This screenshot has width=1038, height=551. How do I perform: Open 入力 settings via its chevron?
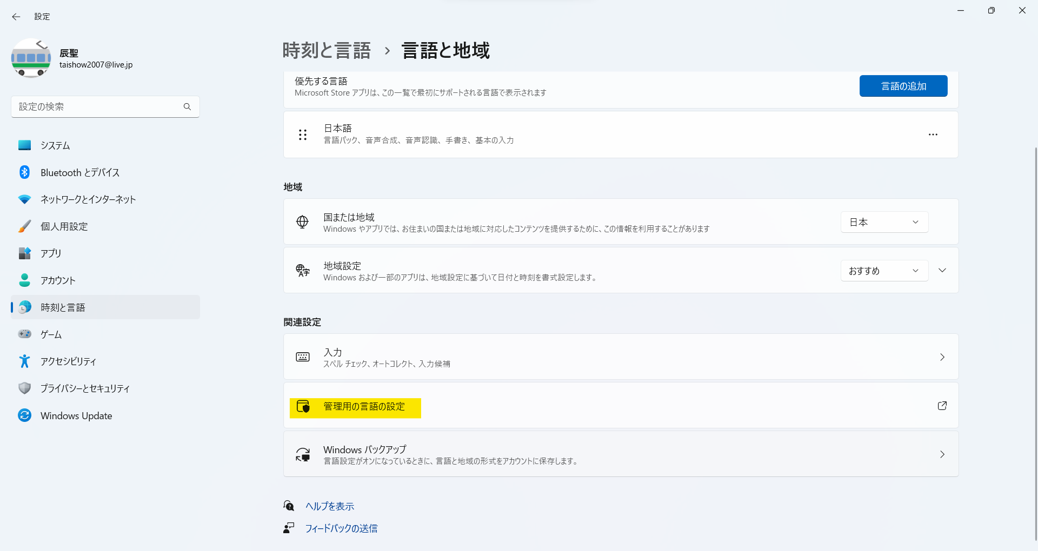[942, 357]
